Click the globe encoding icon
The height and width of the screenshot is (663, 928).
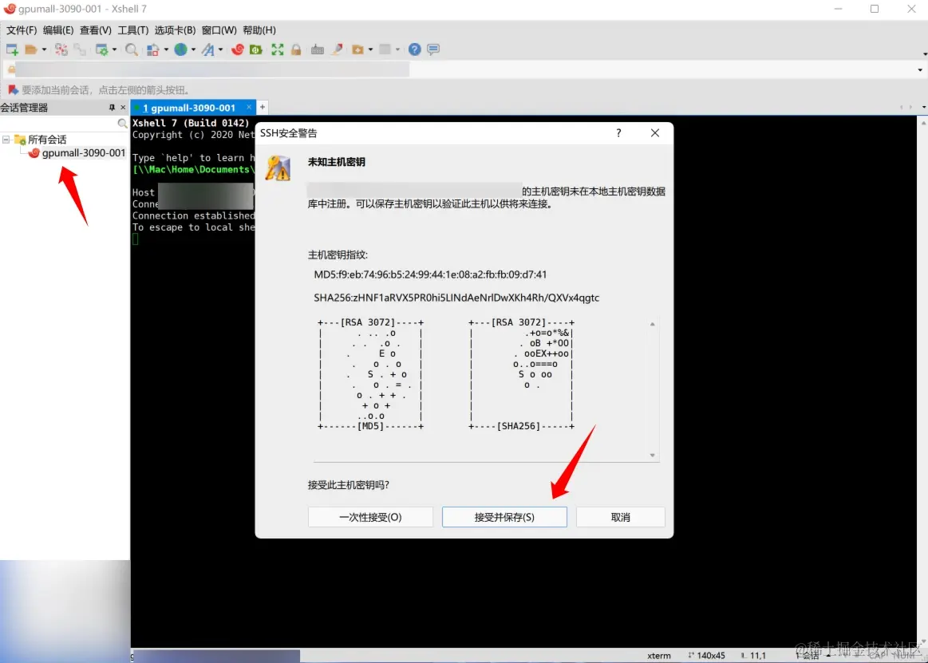click(180, 49)
